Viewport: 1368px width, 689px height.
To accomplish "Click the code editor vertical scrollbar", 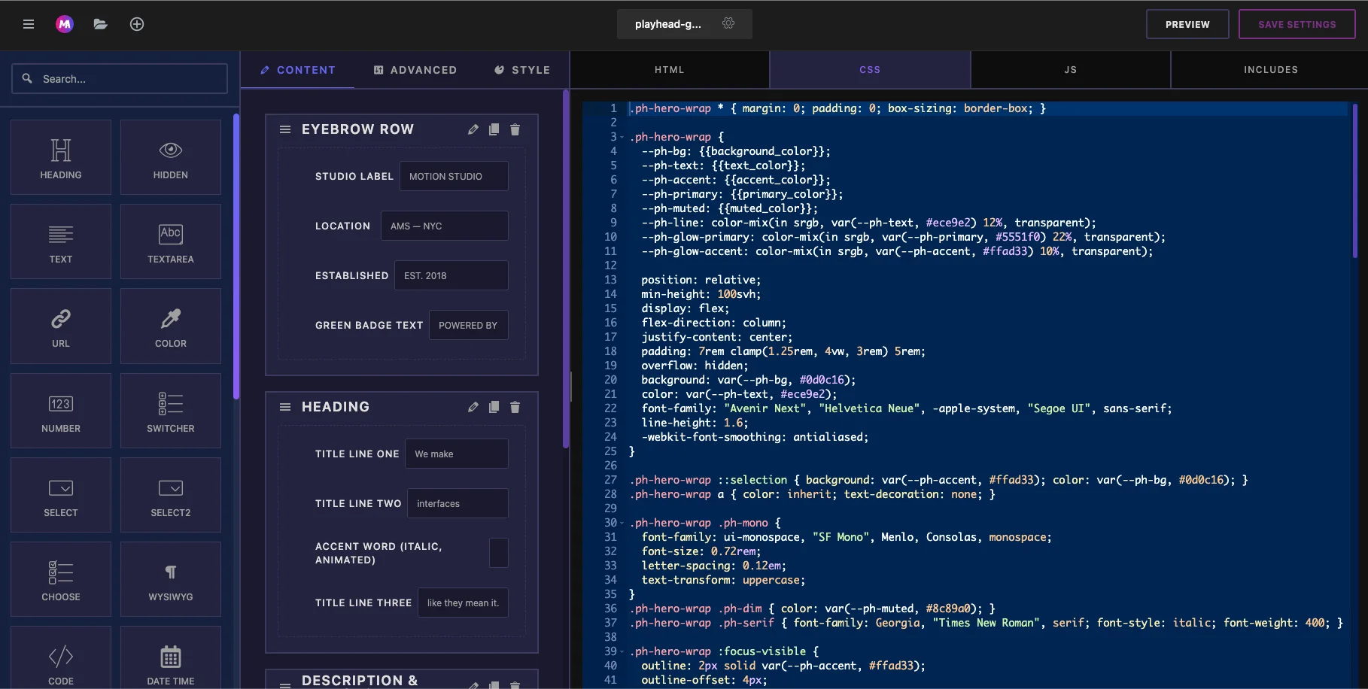I will [1355, 181].
